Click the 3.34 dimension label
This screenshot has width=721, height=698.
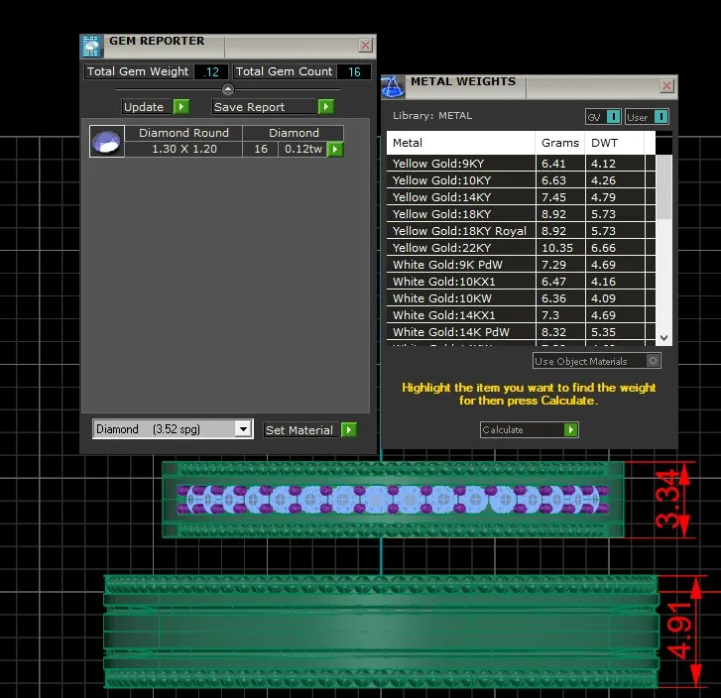click(667, 499)
